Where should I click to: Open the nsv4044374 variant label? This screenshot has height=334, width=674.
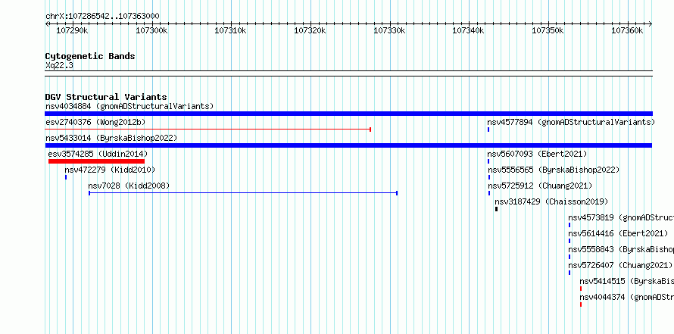pos(626,297)
